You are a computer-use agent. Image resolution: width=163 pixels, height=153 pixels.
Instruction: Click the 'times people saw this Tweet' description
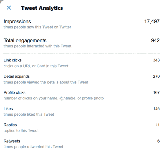pyautogui.click(x=37, y=27)
